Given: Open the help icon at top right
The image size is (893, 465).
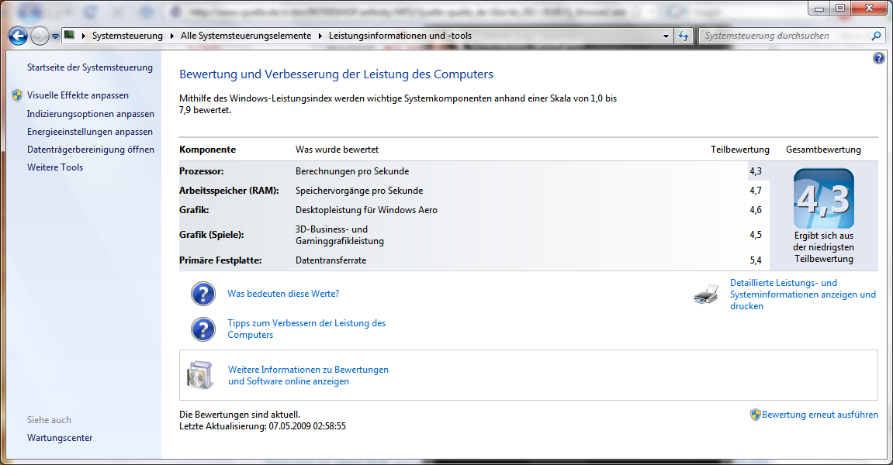Looking at the screenshot, I should [x=879, y=58].
